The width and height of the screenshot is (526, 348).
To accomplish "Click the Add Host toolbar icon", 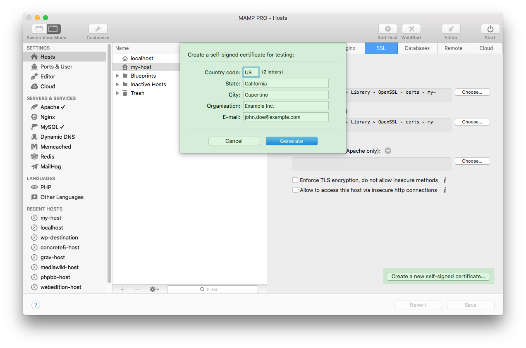I will point(387,29).
